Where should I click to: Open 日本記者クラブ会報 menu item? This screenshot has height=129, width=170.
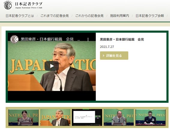(150, 16)
